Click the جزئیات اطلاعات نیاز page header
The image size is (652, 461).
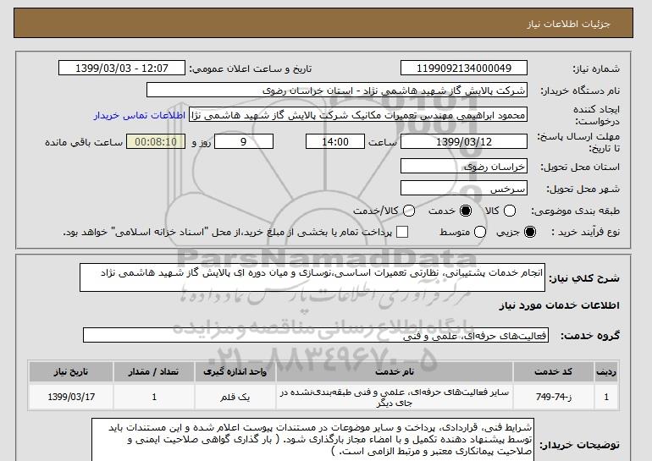pyautogui.click(x=568, y=24)
